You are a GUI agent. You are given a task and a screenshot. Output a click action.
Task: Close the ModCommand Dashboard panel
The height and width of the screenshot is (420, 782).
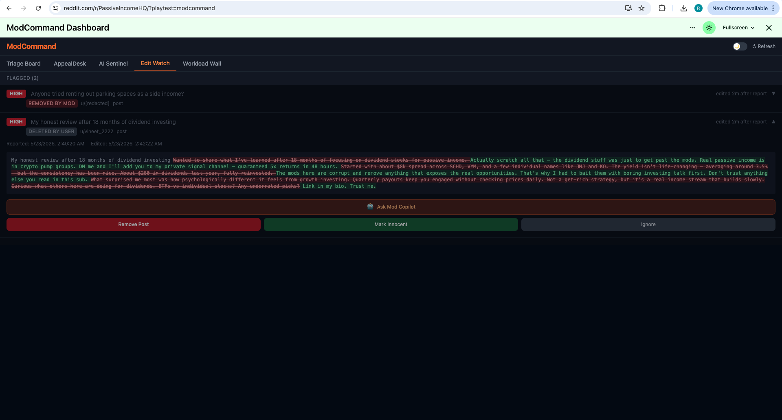pos(769,28)
